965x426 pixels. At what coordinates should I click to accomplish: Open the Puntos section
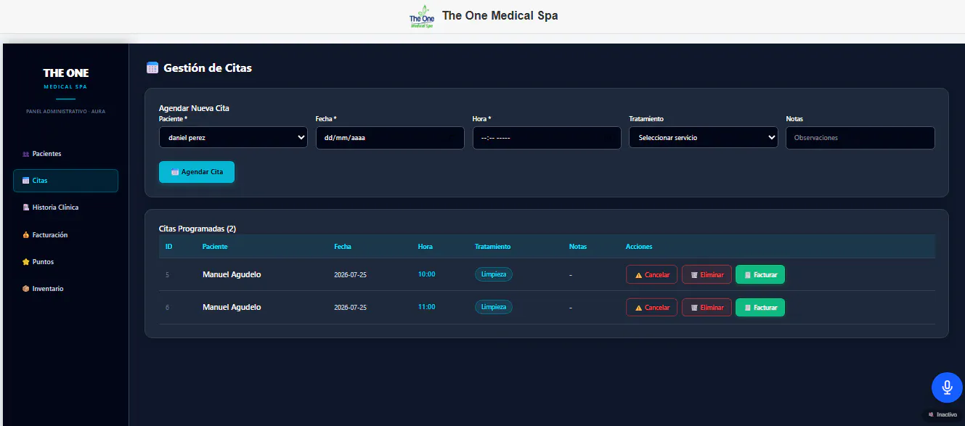(x=65, y=262)
